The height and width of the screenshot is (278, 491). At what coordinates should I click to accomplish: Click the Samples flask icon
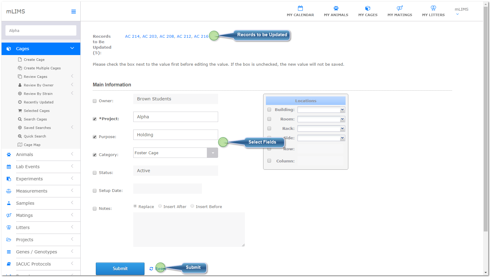coord(9,203)
